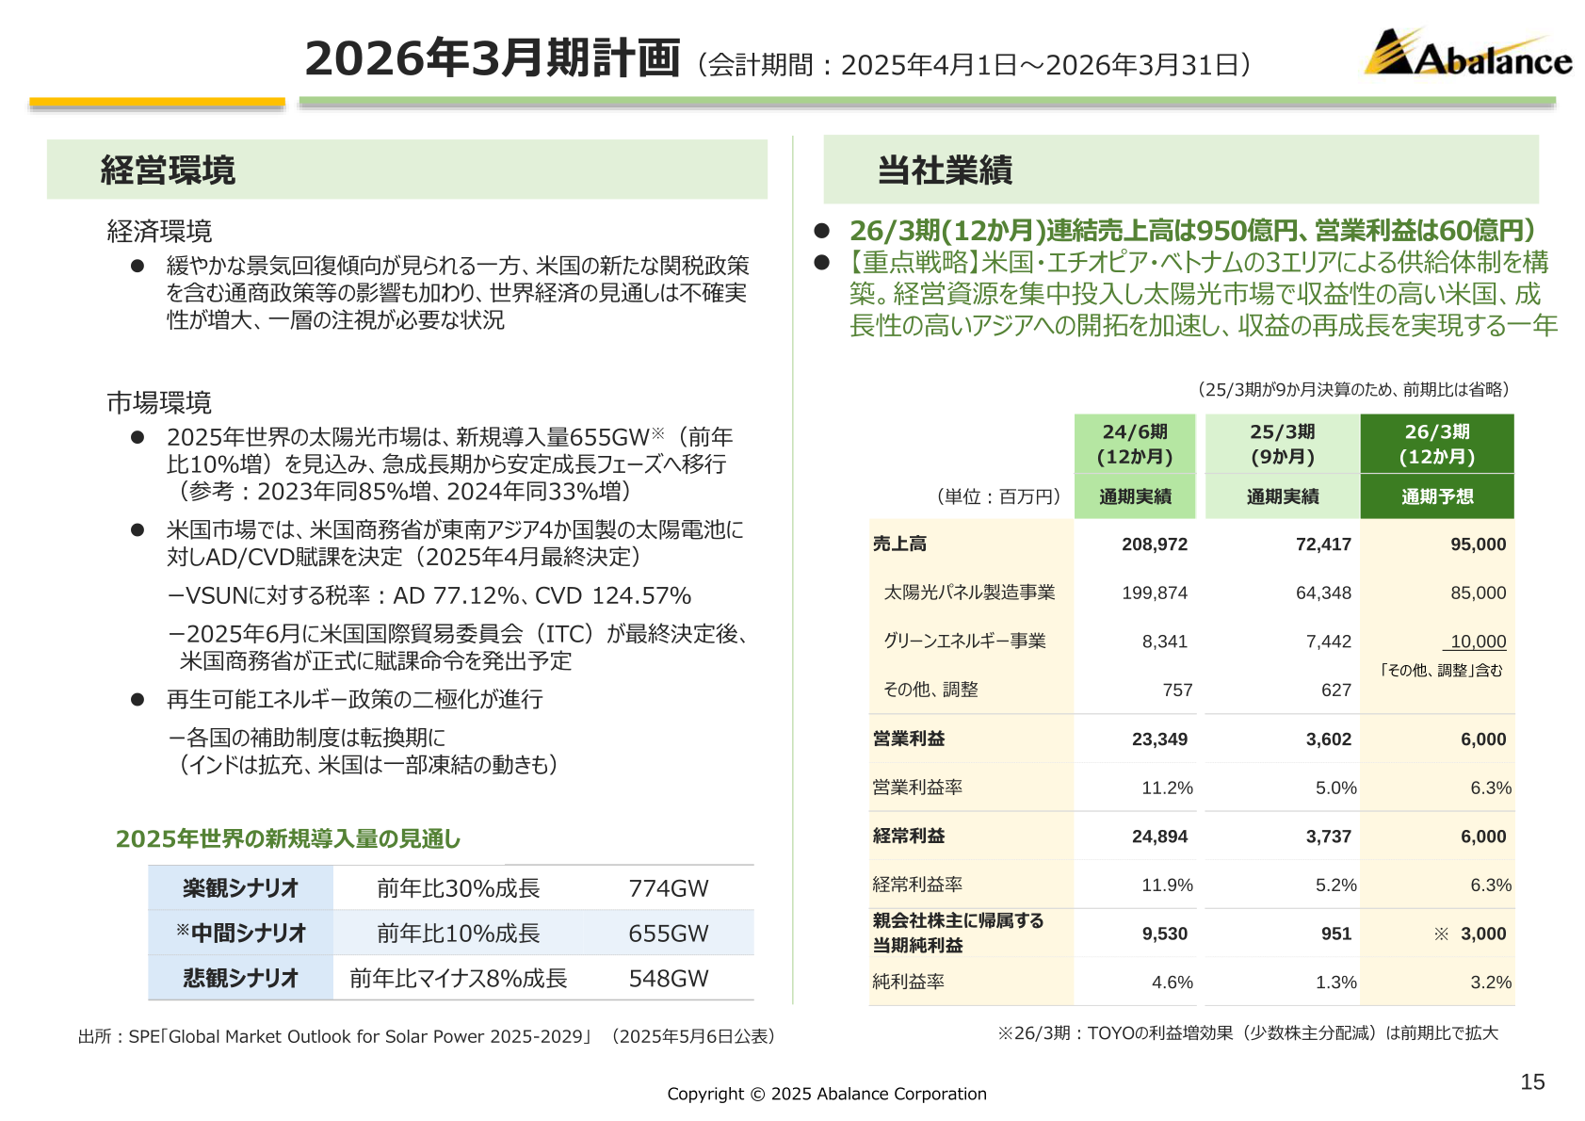Click the その他、調整 row label
1585x1121 pixels.
930,690
